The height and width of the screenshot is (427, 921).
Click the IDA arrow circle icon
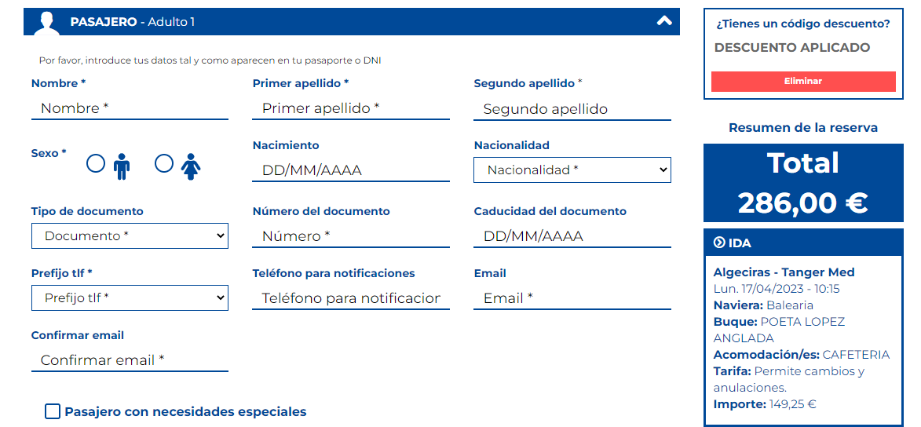tap(719, 243)
